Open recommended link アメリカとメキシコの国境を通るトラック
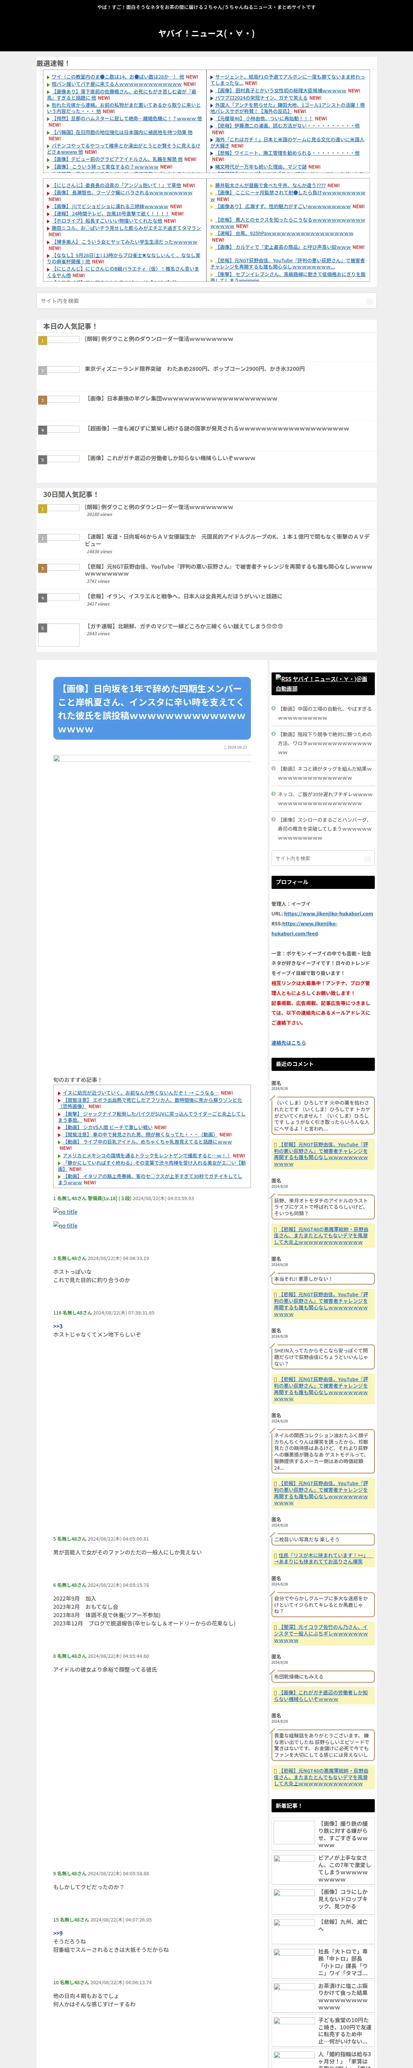Image resolution: width=413 pixels, height=2068 pixels. 147,1155
